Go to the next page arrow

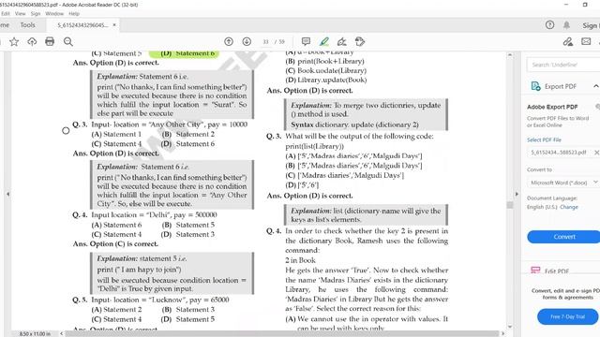click(x=247, y=41)
